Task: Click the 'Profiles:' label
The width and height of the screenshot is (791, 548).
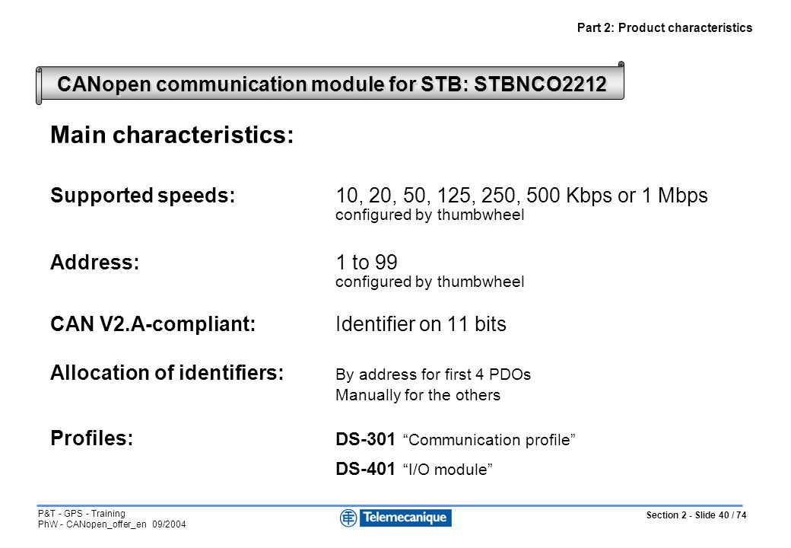Action: click(x=92, y=438)
